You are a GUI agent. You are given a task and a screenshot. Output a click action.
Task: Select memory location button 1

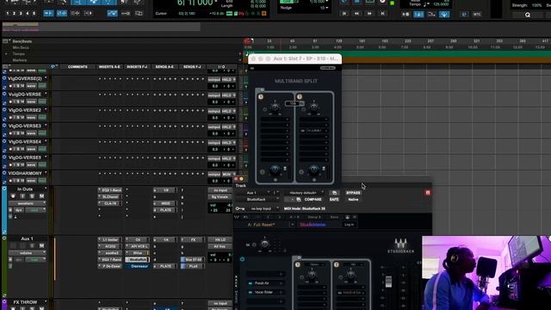[8, 14]
